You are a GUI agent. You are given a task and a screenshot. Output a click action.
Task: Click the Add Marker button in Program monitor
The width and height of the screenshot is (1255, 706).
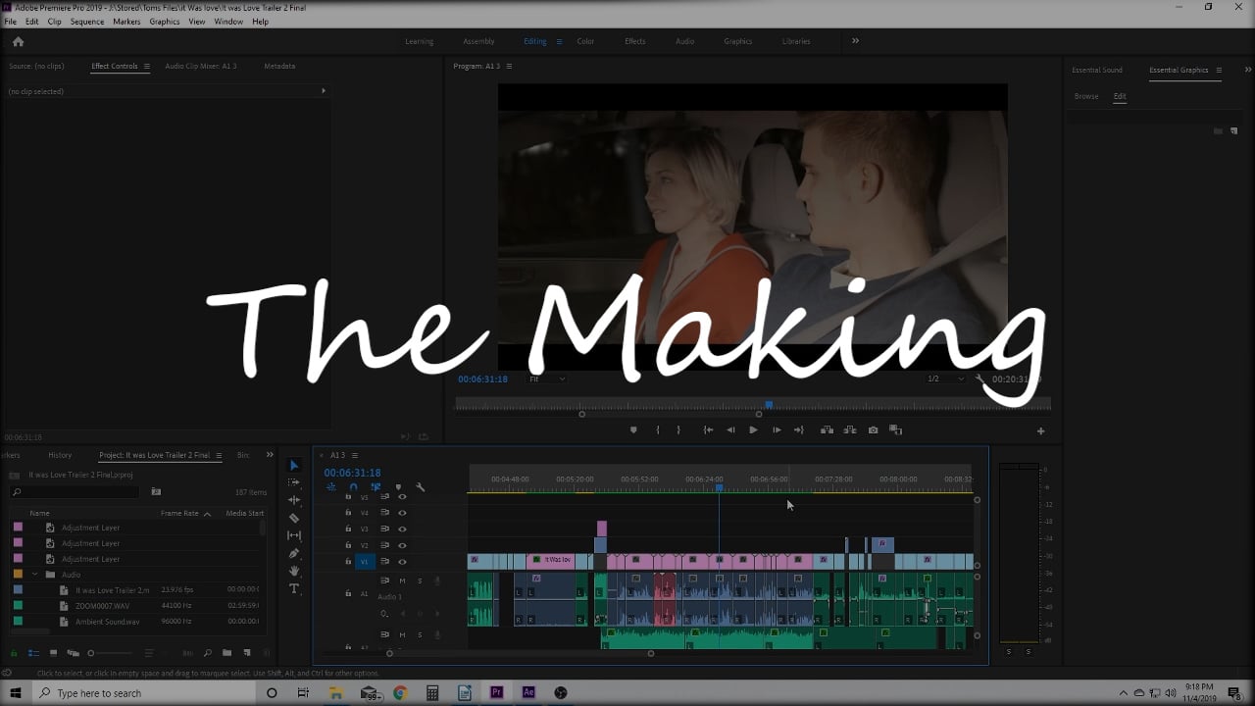click(633, 430)
